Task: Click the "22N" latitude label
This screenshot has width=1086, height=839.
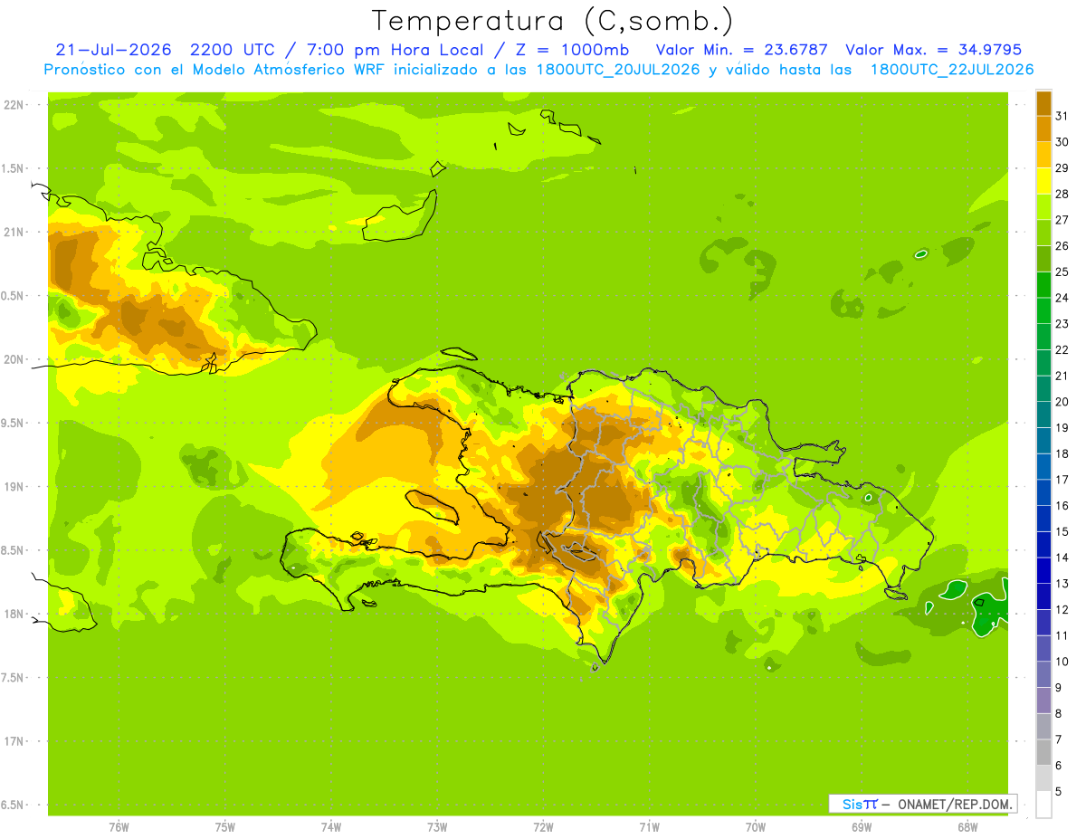Action: click(x=14, y=104)
